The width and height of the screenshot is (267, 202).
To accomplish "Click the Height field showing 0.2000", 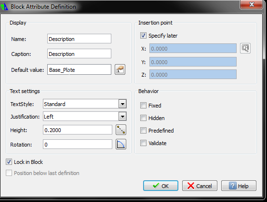I will point(78,130).
